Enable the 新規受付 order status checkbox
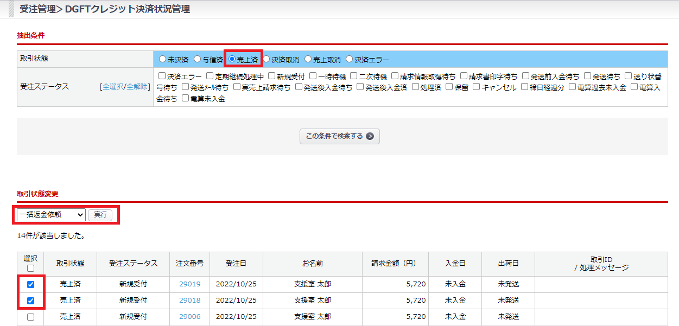The width and height of the screenshot is (679, 326). [272, 76]
